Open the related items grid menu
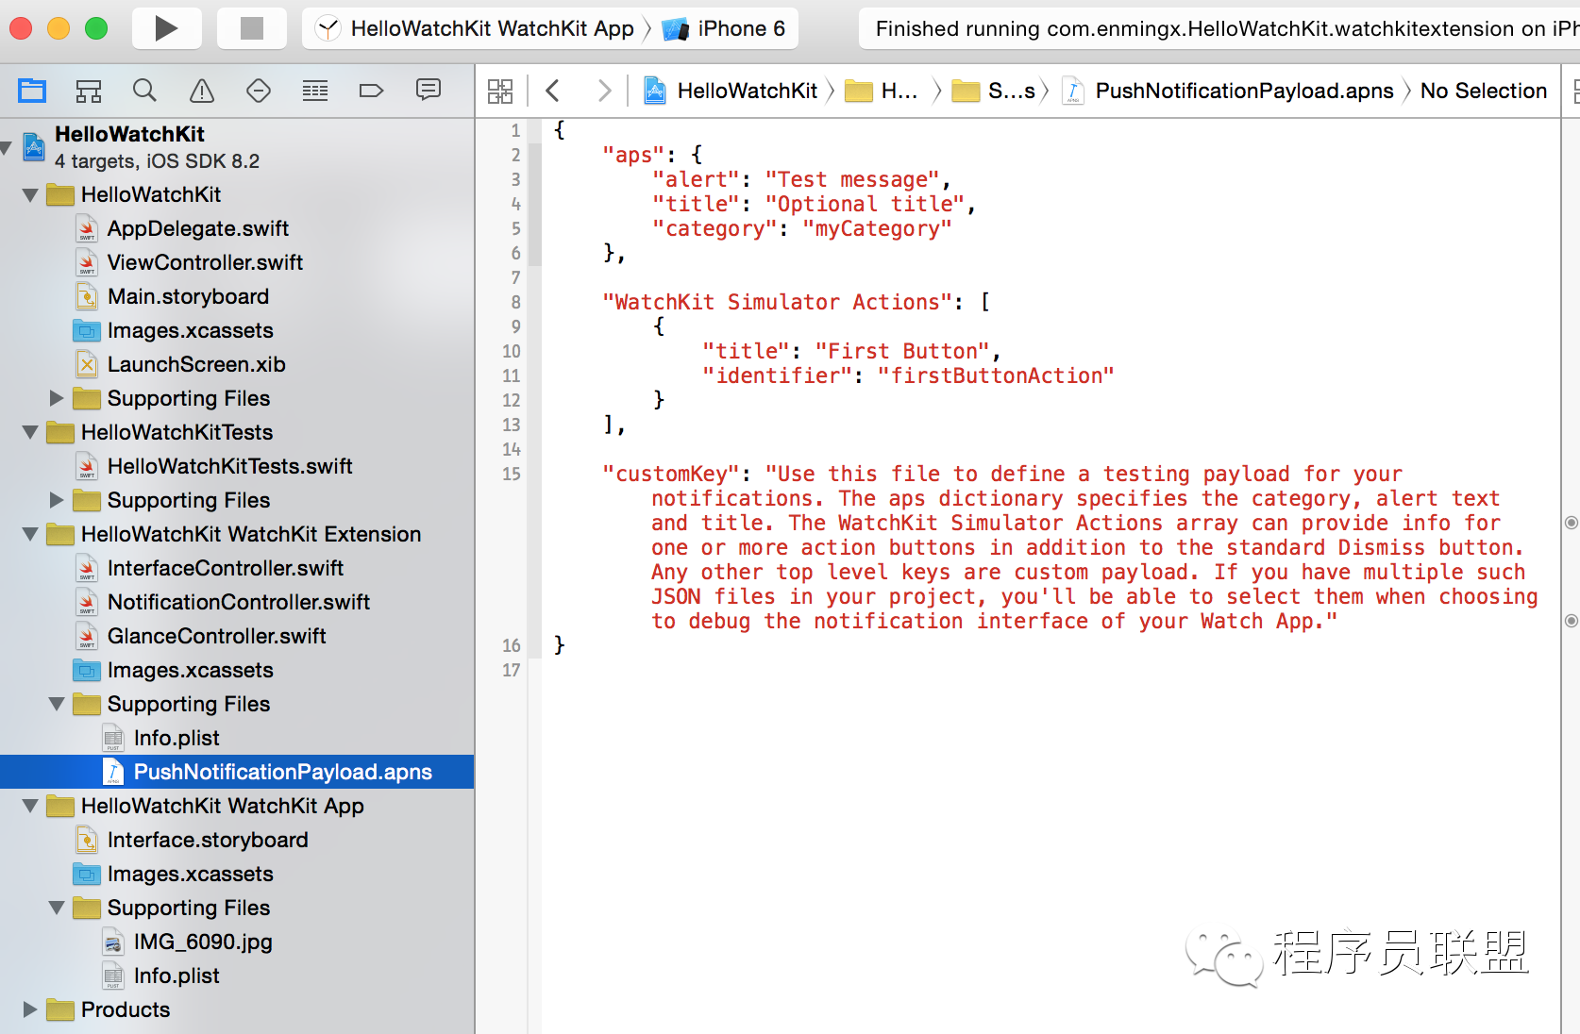The image size is (1580, 1034). click(500, 91)
